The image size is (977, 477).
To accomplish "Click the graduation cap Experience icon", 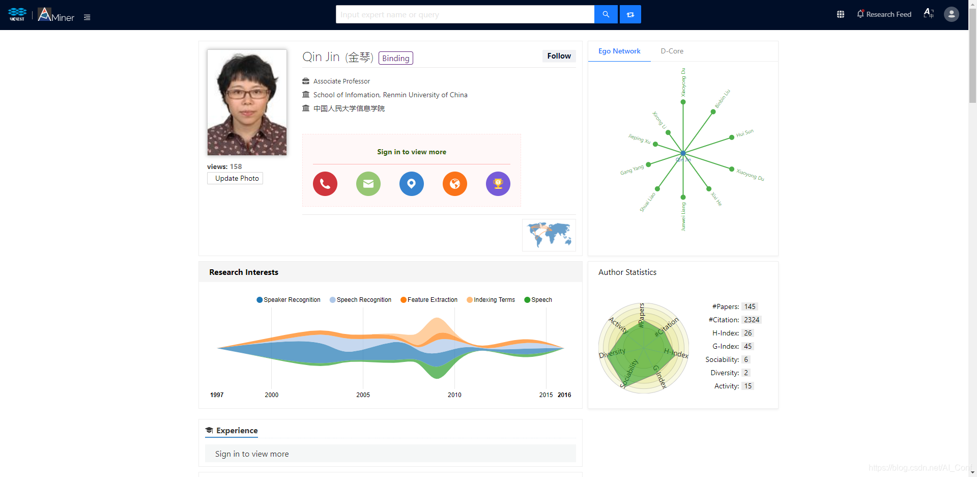I will click(209, 431).
